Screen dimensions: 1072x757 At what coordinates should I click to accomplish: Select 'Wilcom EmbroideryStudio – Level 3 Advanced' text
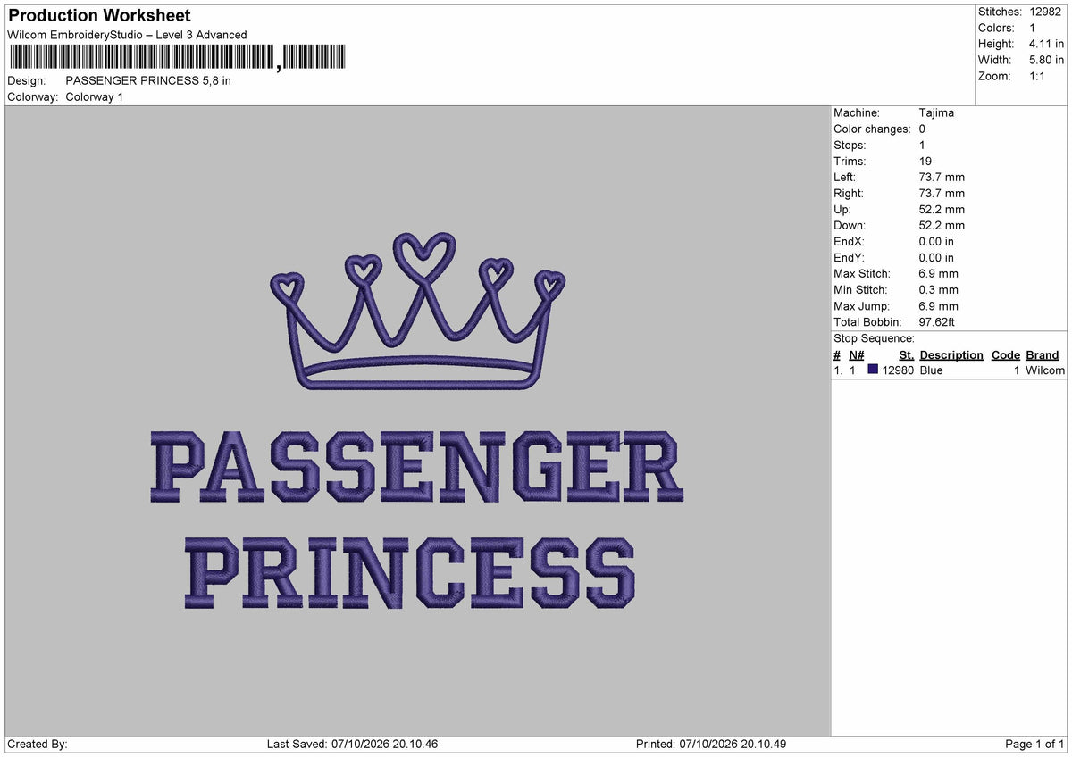(x=127, y=35)
